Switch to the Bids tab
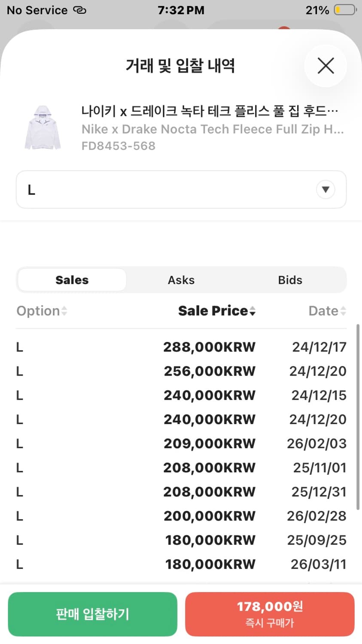 (290, 280)
